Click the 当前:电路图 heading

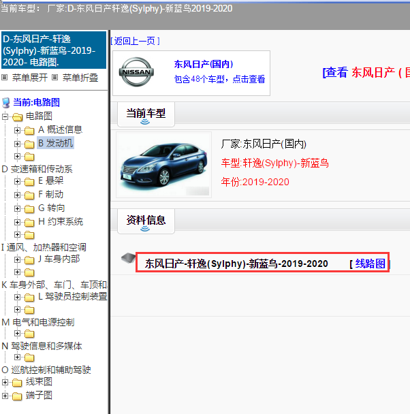pyautogui.click(x=36, y=102)
